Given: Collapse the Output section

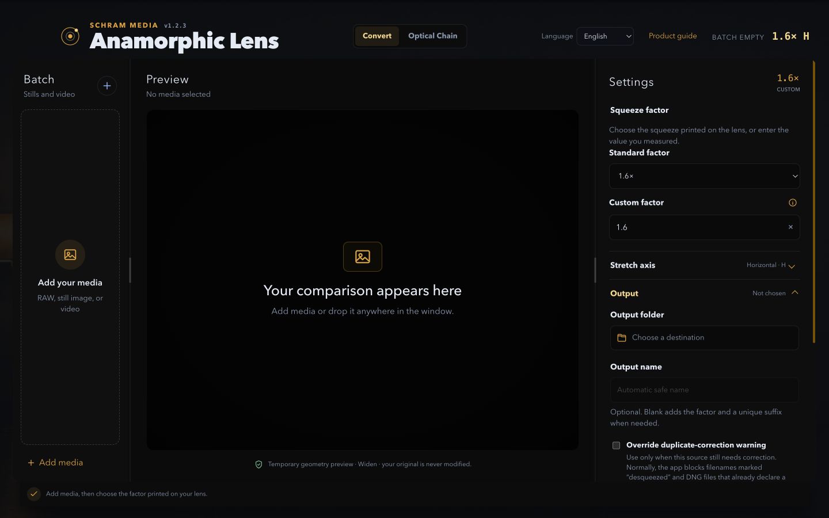Looking at the screenshot, I should point(705,293).
